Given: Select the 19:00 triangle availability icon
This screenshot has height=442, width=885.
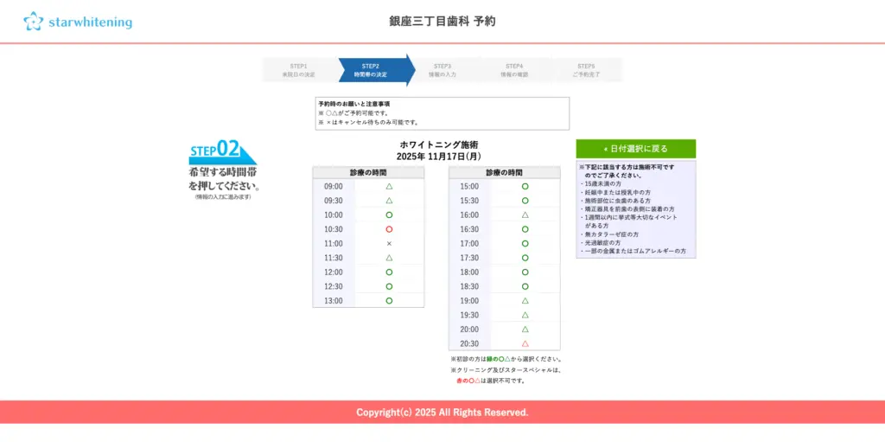Looking at the screenshot, I should click(525, 301).
